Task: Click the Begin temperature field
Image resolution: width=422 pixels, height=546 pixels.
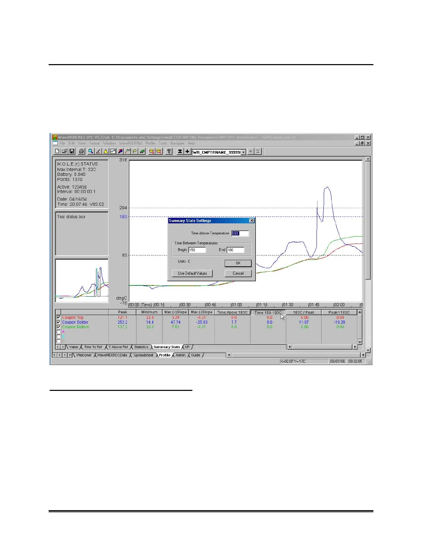Action: point(197,250)
